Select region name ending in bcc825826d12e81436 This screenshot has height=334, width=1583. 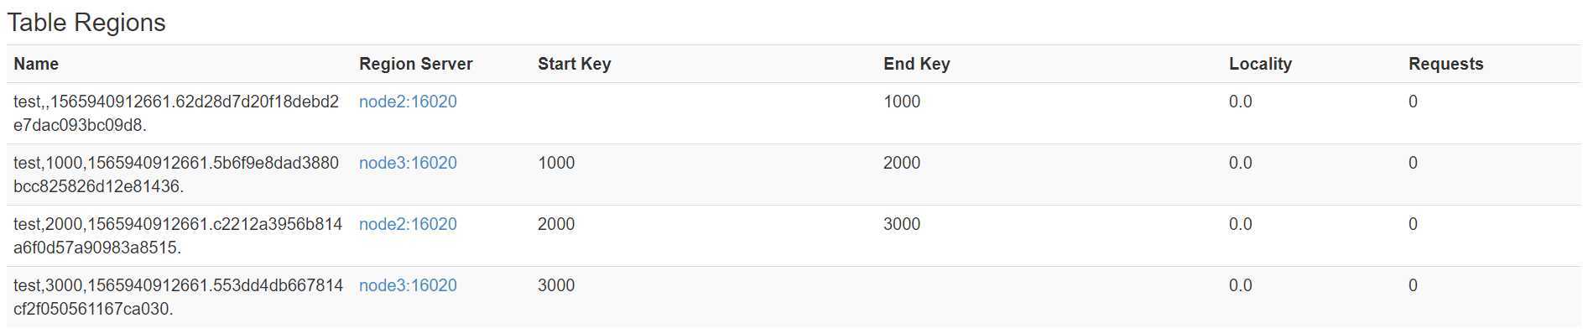tap(176, 175)
